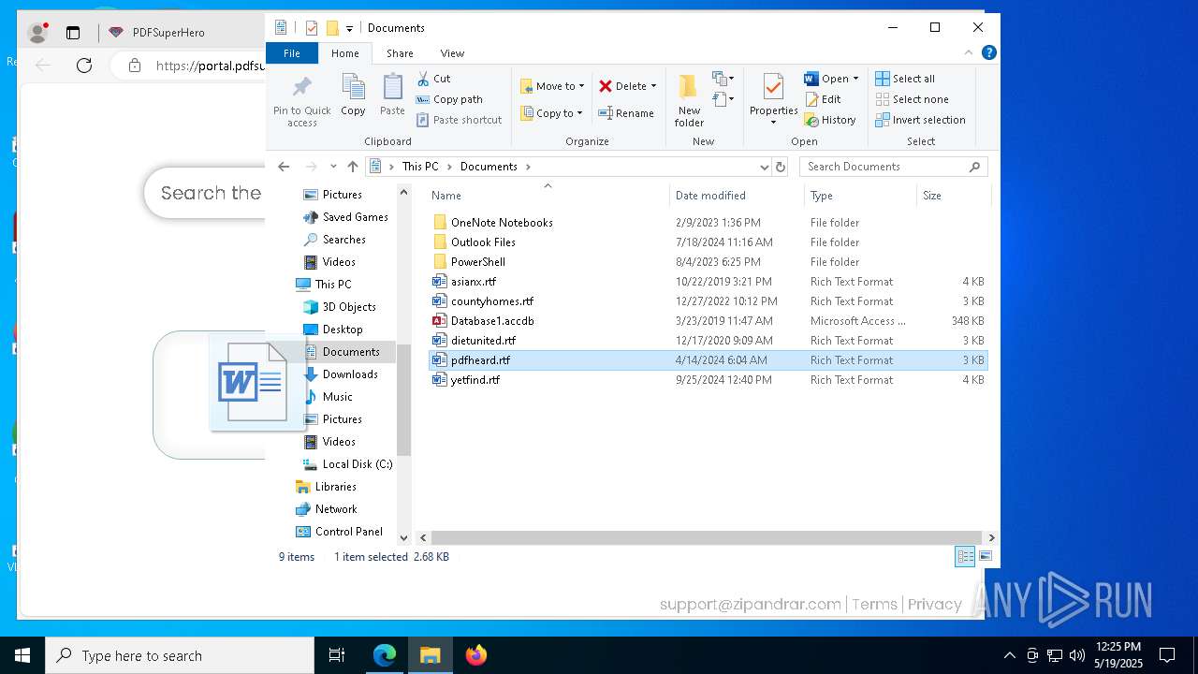The height and width of the screenshot is (674, 1198).
Task: Open Quick Access Toolbar customize dropdown
Action: pyautogui.click(x=349, y=28)
